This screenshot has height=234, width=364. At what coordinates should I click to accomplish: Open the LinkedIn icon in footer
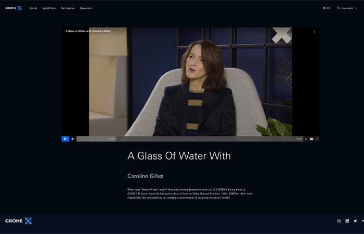(347, 221)
